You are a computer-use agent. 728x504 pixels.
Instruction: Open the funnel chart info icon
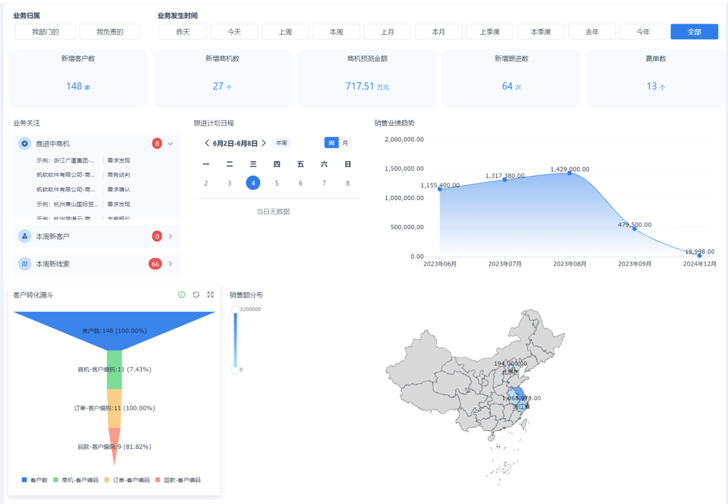click(181, 295)
